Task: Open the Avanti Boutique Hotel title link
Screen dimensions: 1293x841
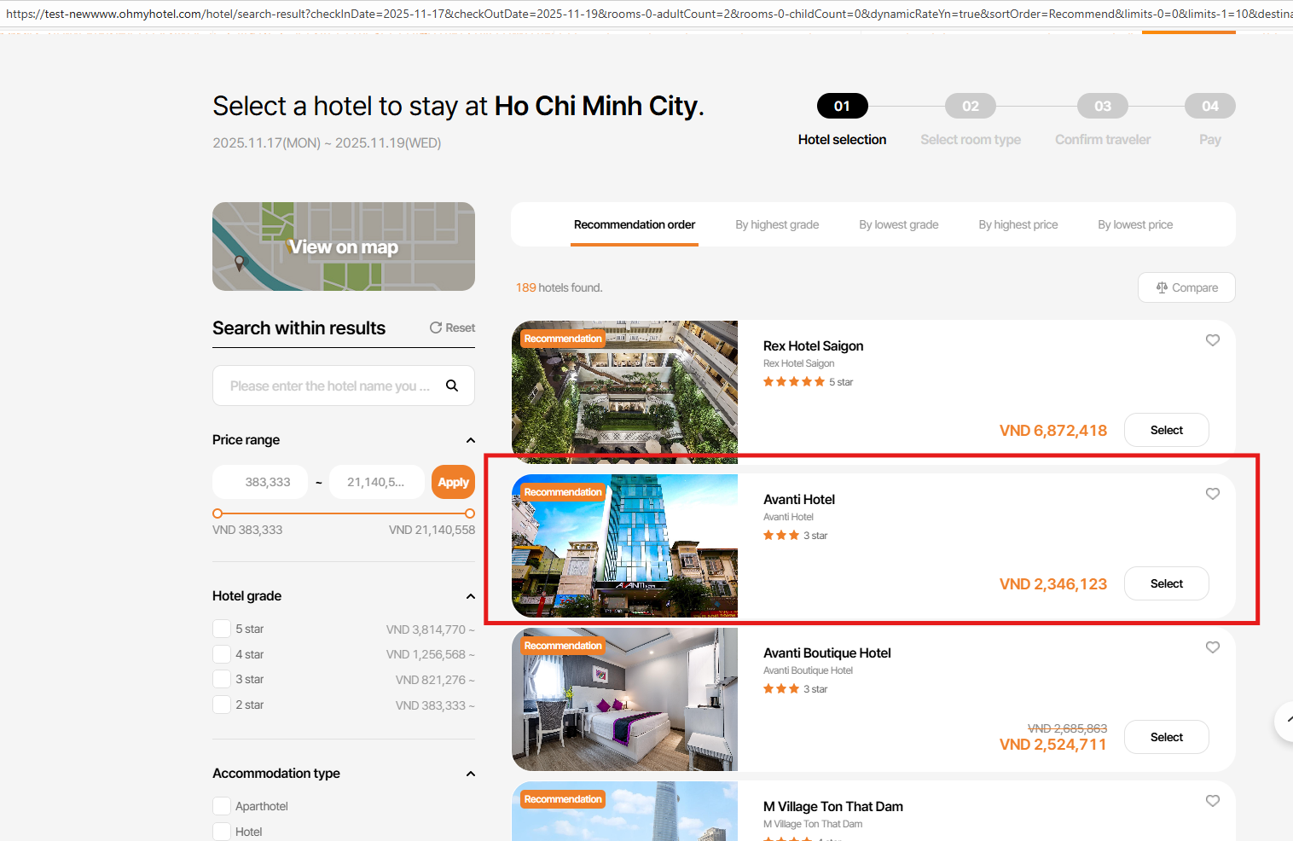Action: click(x=827, y=652)
